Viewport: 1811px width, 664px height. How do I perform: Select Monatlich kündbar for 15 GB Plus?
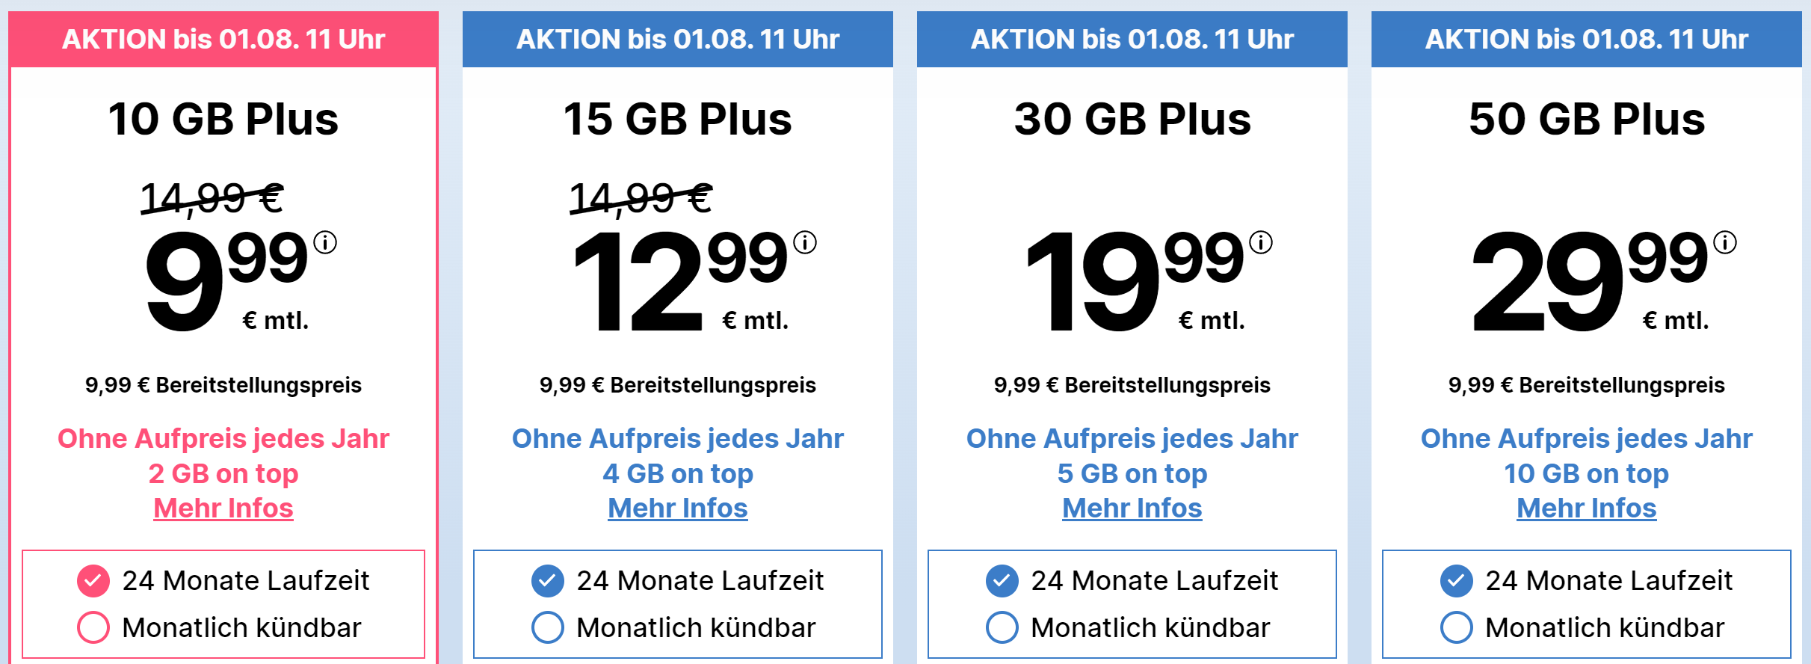(548, 627)
